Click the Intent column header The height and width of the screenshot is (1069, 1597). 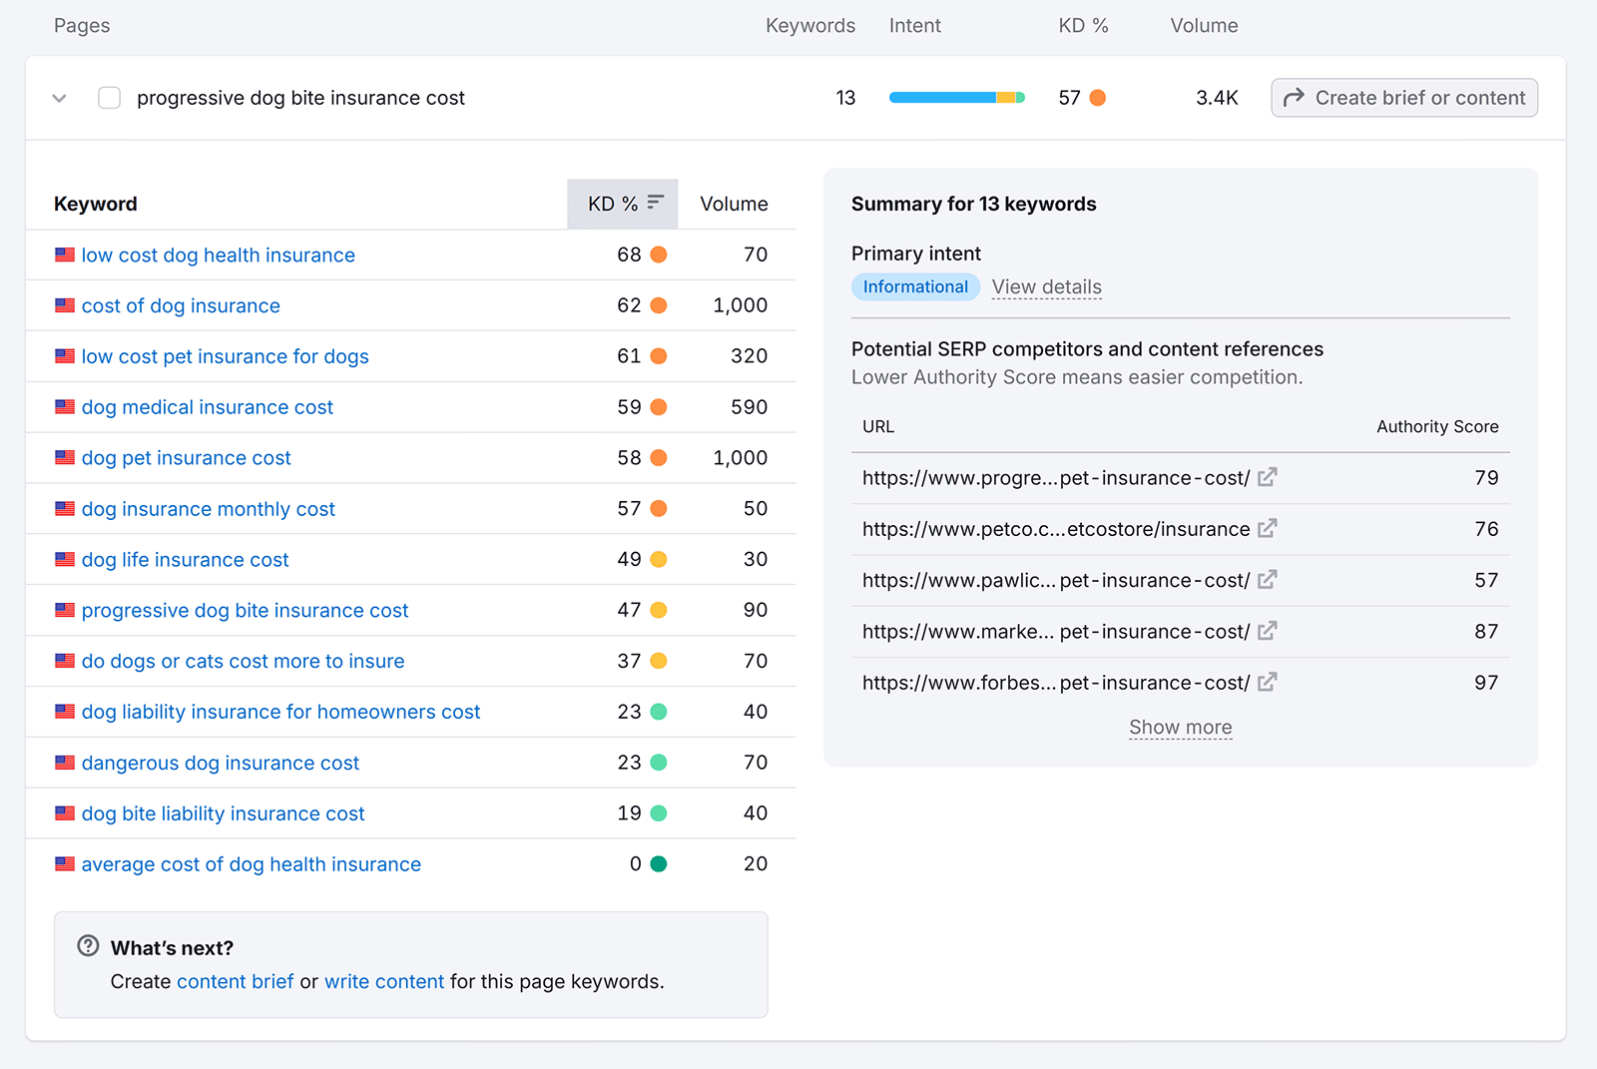pos(914,25)
